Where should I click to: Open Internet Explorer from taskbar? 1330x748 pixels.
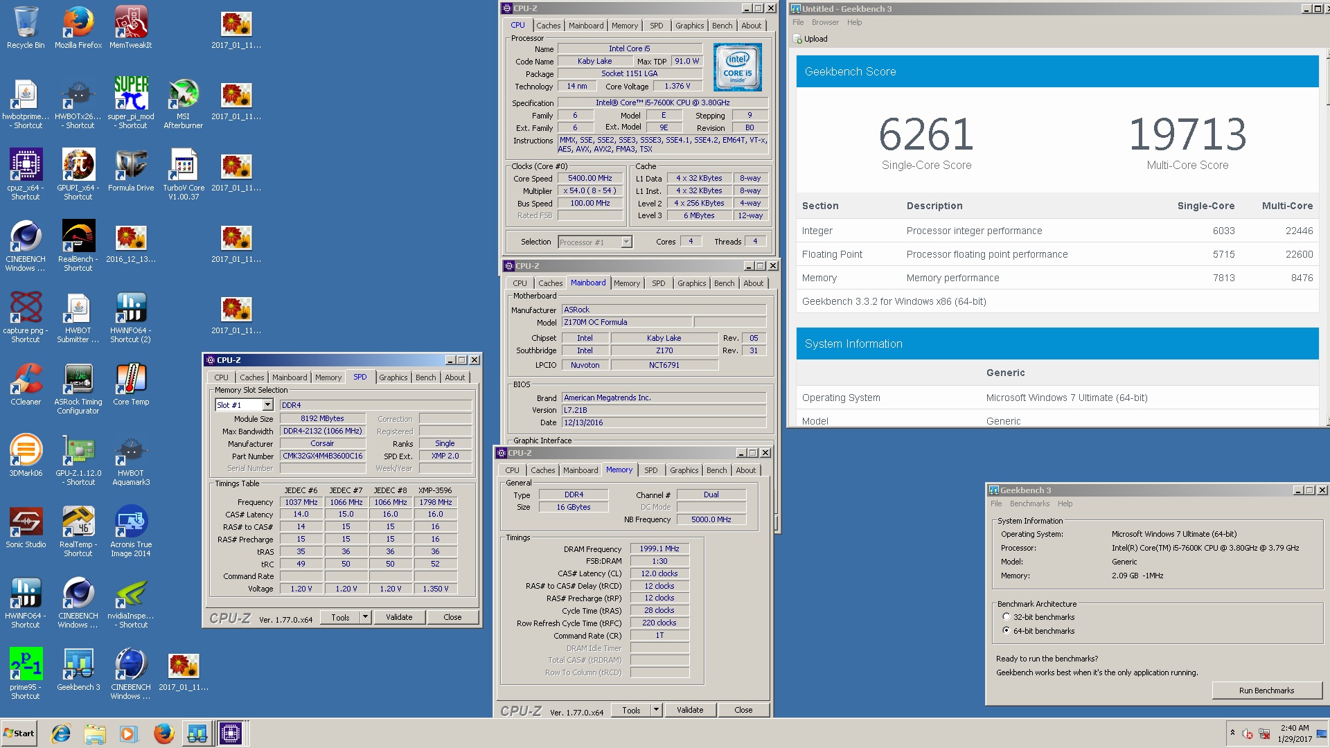[x=61, y=733]
